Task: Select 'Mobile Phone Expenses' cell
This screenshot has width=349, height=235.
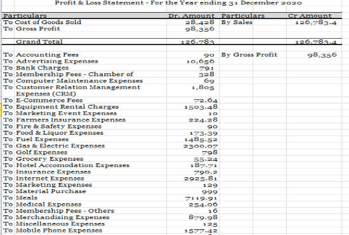Action: tap(59, 231)
